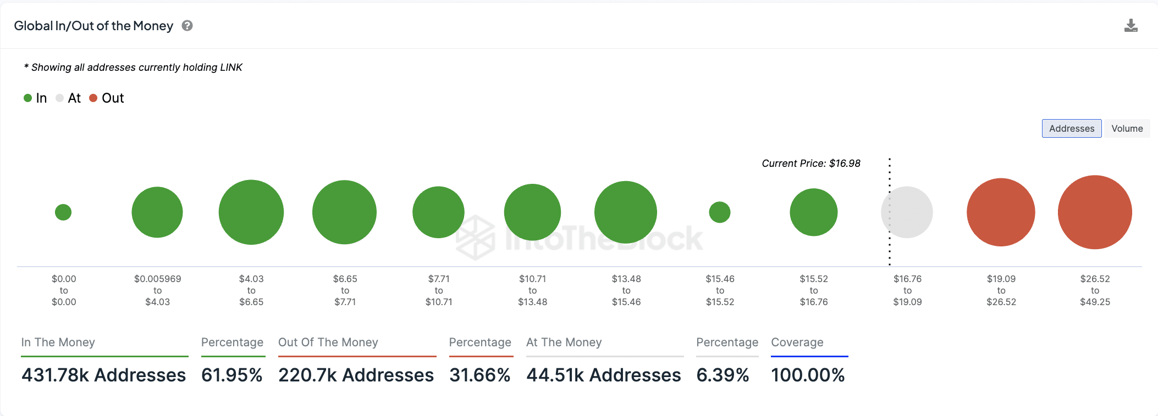Viewport: 1158px width, 416px height.
Task: Select the $13.48 to $15.46 bubble
Action: 626,212
